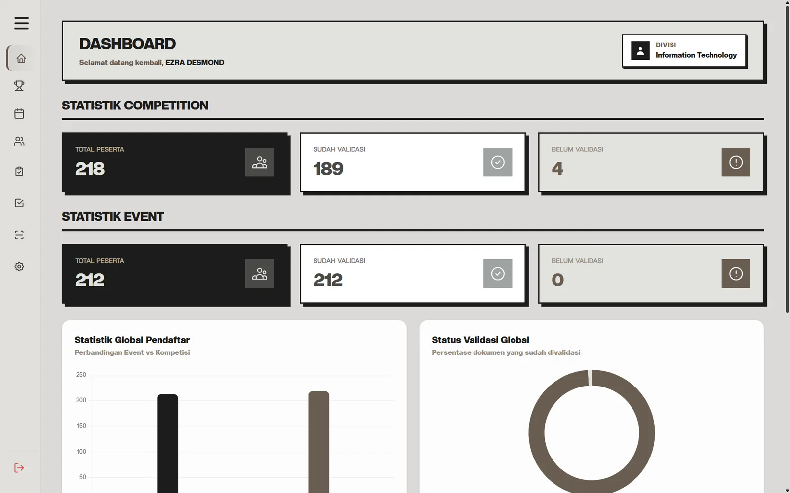Viewport: 790px width, 493px height.
Task: Click the Competition Belum Validasi 4 value
Action: point(557,169)
